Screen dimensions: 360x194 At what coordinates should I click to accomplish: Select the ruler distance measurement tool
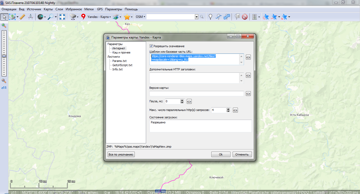[x=22, y=17]
